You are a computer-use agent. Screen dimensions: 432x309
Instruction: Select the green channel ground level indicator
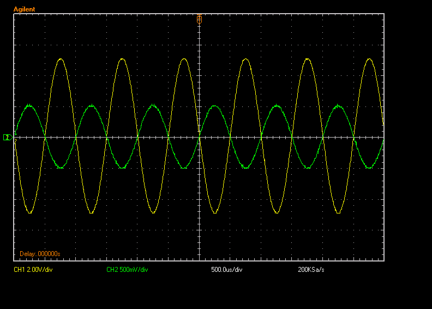click(8, 137)
